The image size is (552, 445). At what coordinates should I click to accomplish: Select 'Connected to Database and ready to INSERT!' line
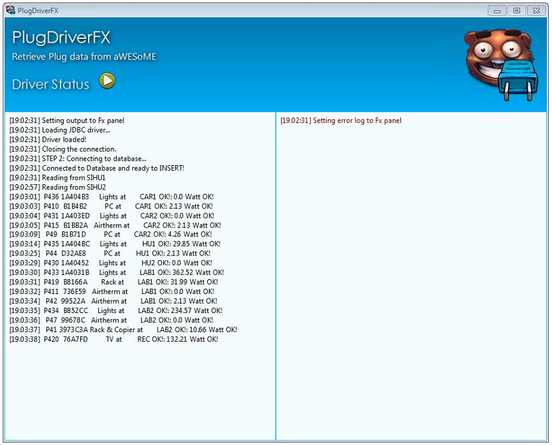click(97, 168)
